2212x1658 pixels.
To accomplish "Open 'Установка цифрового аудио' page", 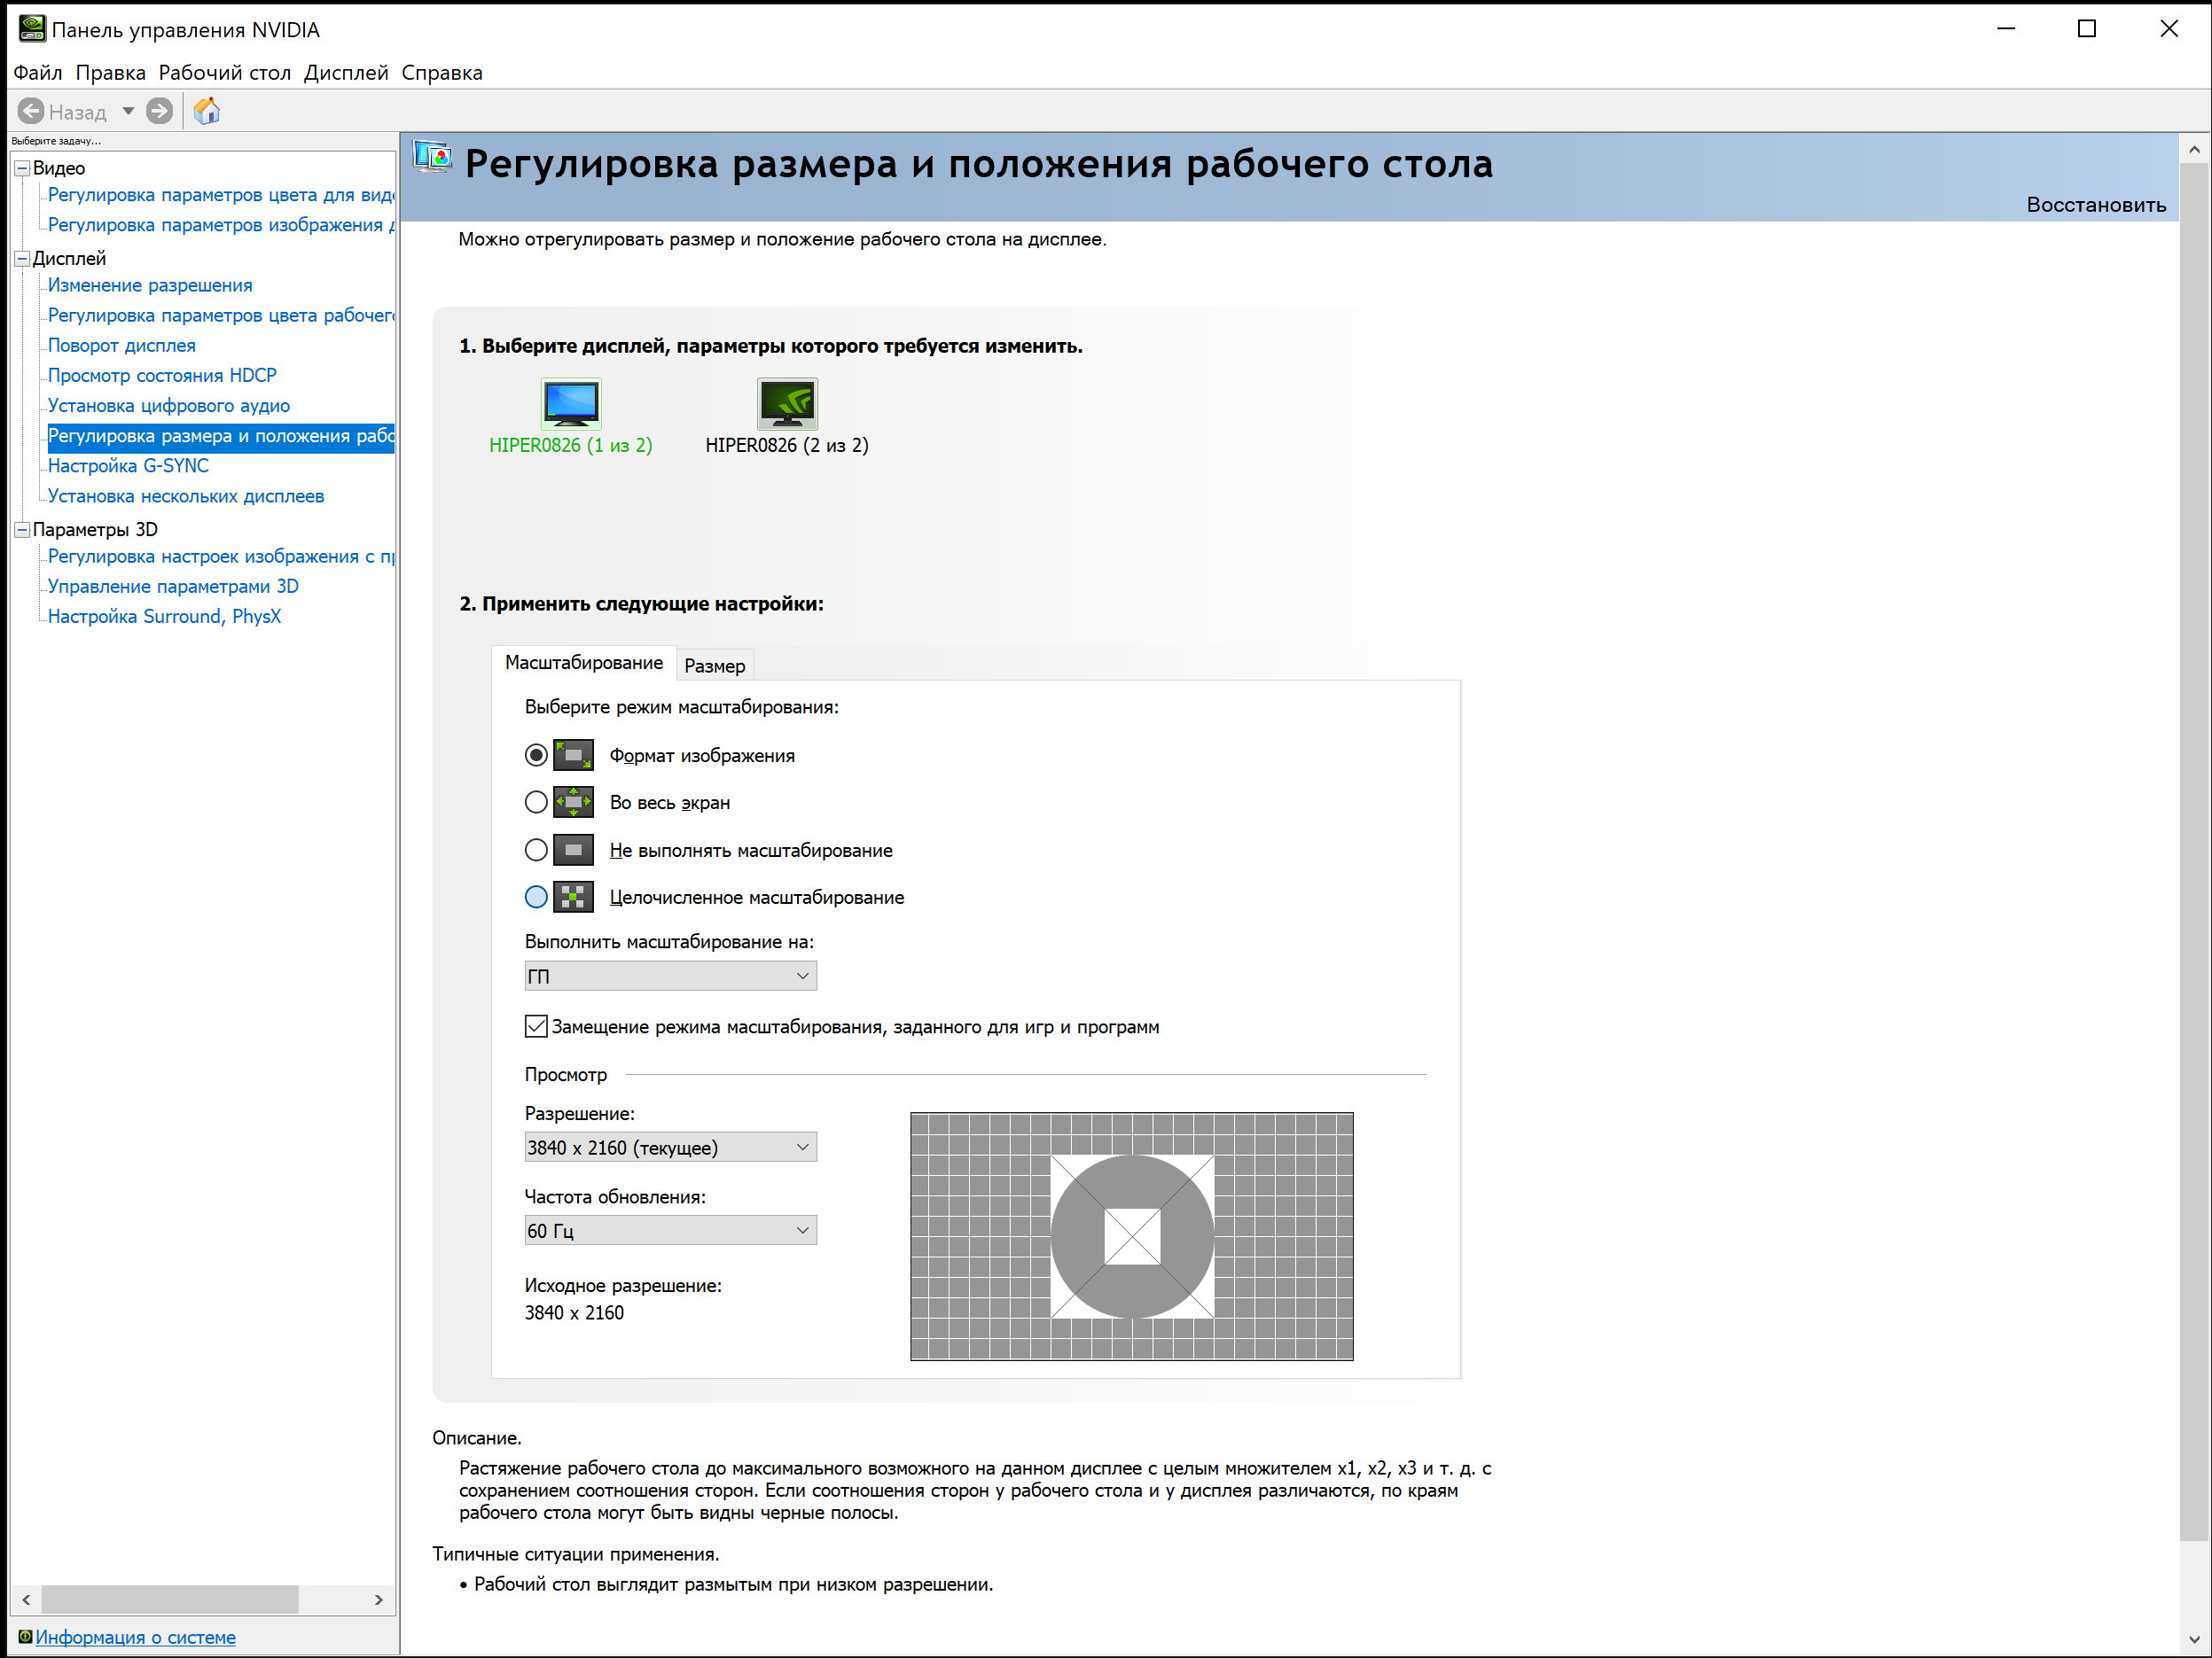I will coord(169,406).
